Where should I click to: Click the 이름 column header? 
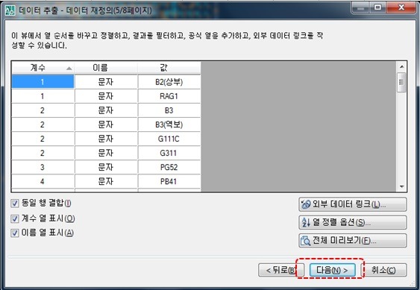click(x=106, y=68)
